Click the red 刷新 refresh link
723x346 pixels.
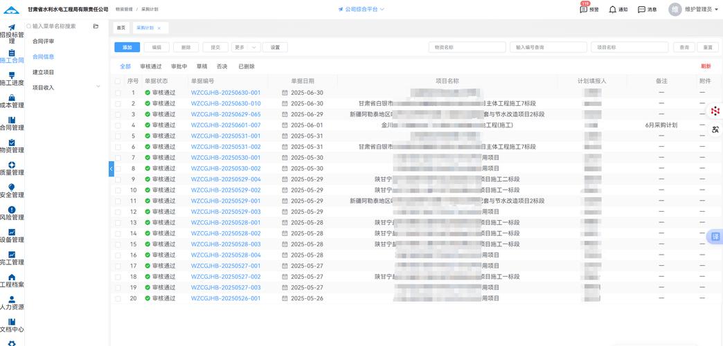706,66
